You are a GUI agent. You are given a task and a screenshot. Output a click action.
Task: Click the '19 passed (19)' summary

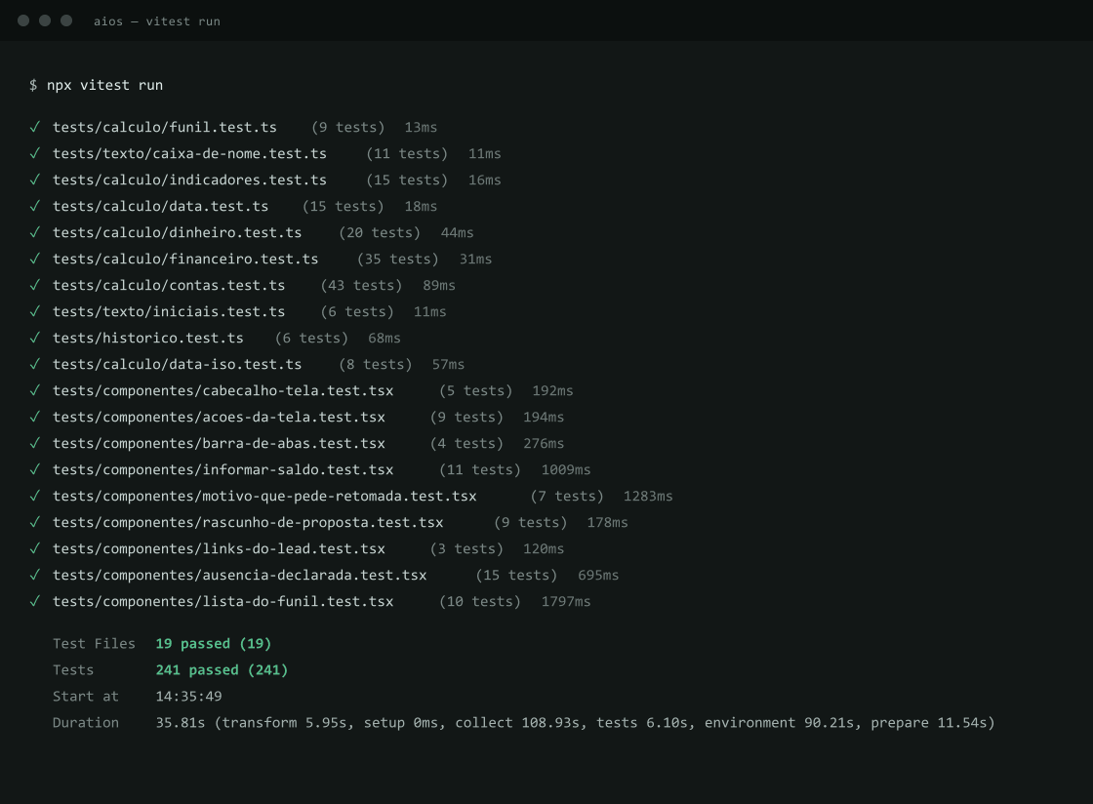coord(214,643)
